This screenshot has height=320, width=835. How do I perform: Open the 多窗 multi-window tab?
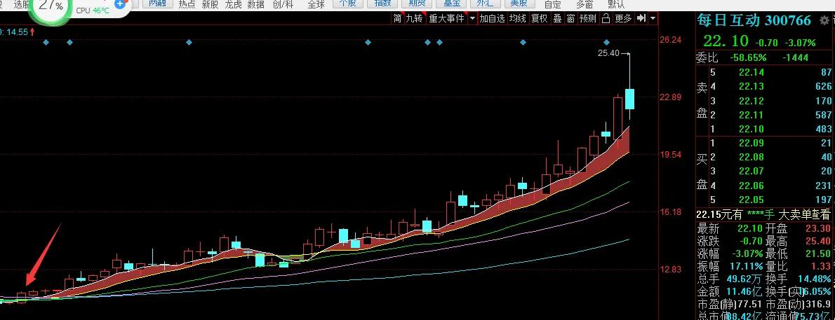(x=584, y=5)
